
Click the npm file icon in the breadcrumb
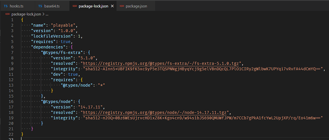(8, 14)
